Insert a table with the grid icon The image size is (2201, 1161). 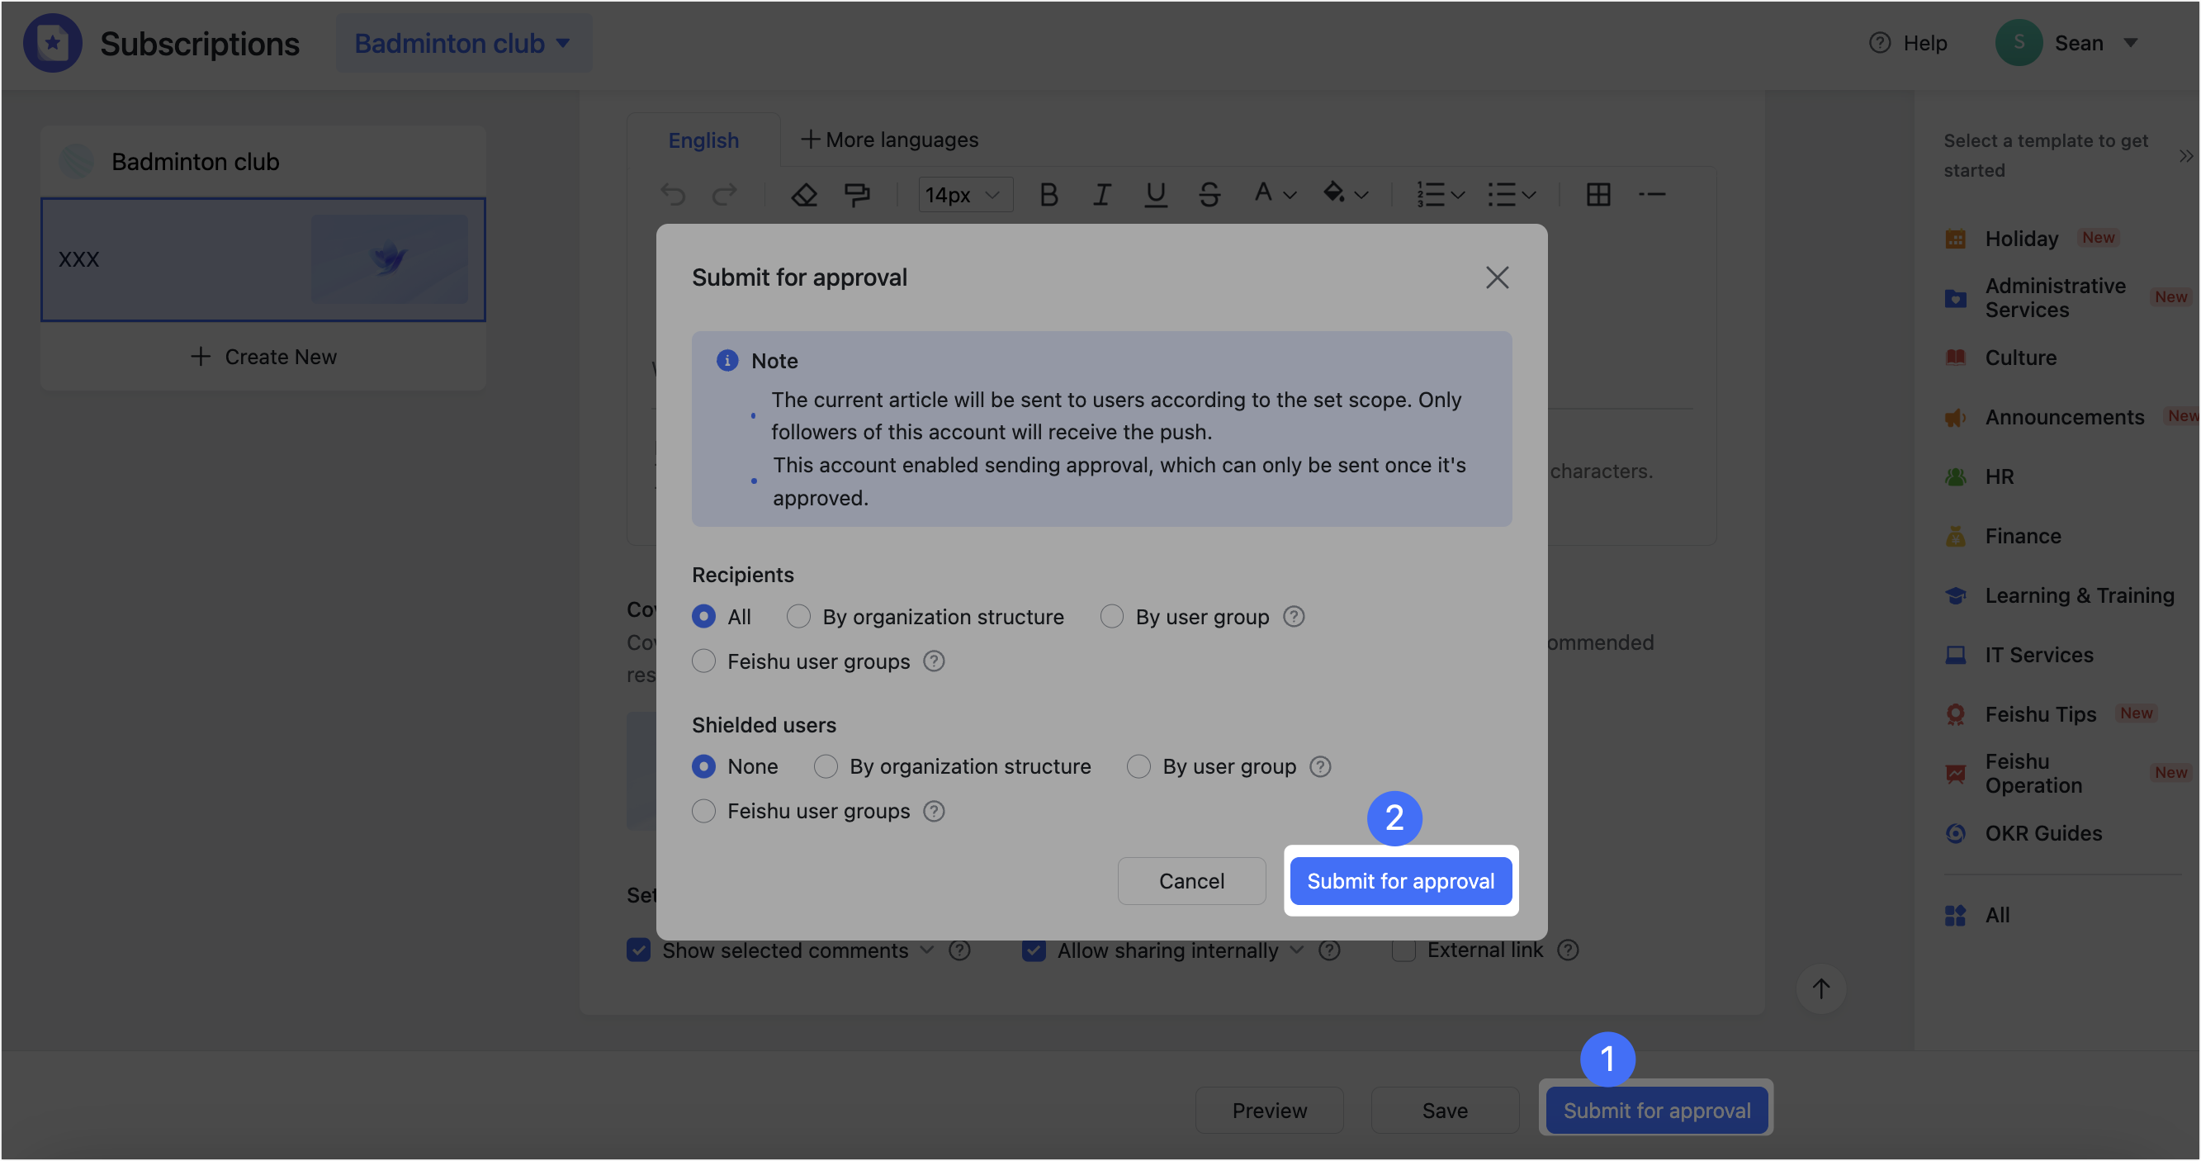coord(1598,195)
